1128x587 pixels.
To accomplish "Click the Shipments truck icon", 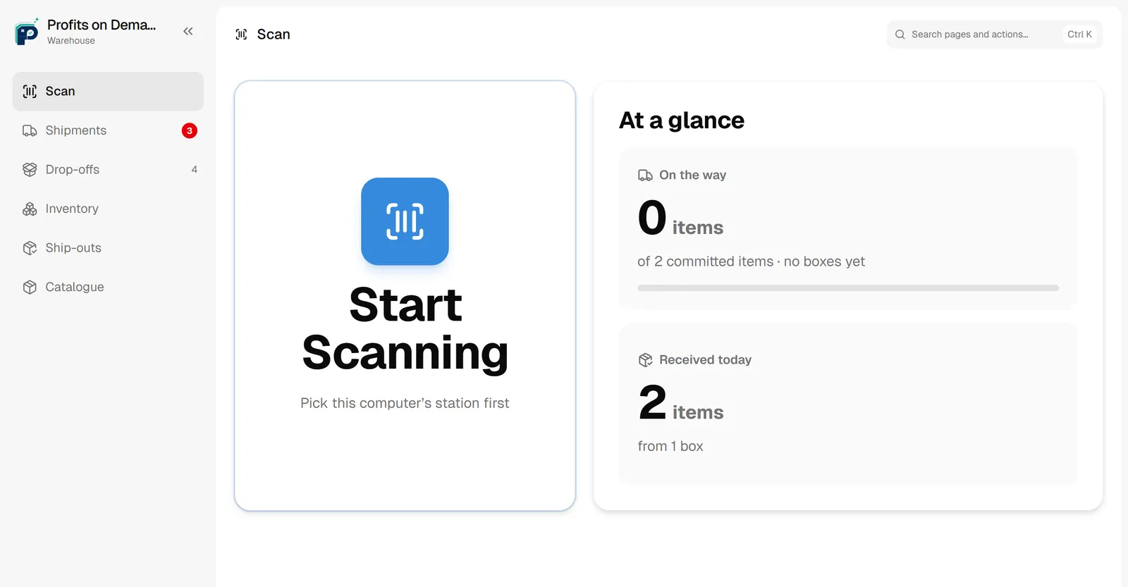I will (30, 130).
